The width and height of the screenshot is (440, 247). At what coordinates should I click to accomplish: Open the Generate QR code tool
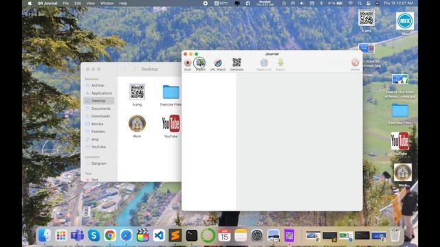click(x=236, y=64)
